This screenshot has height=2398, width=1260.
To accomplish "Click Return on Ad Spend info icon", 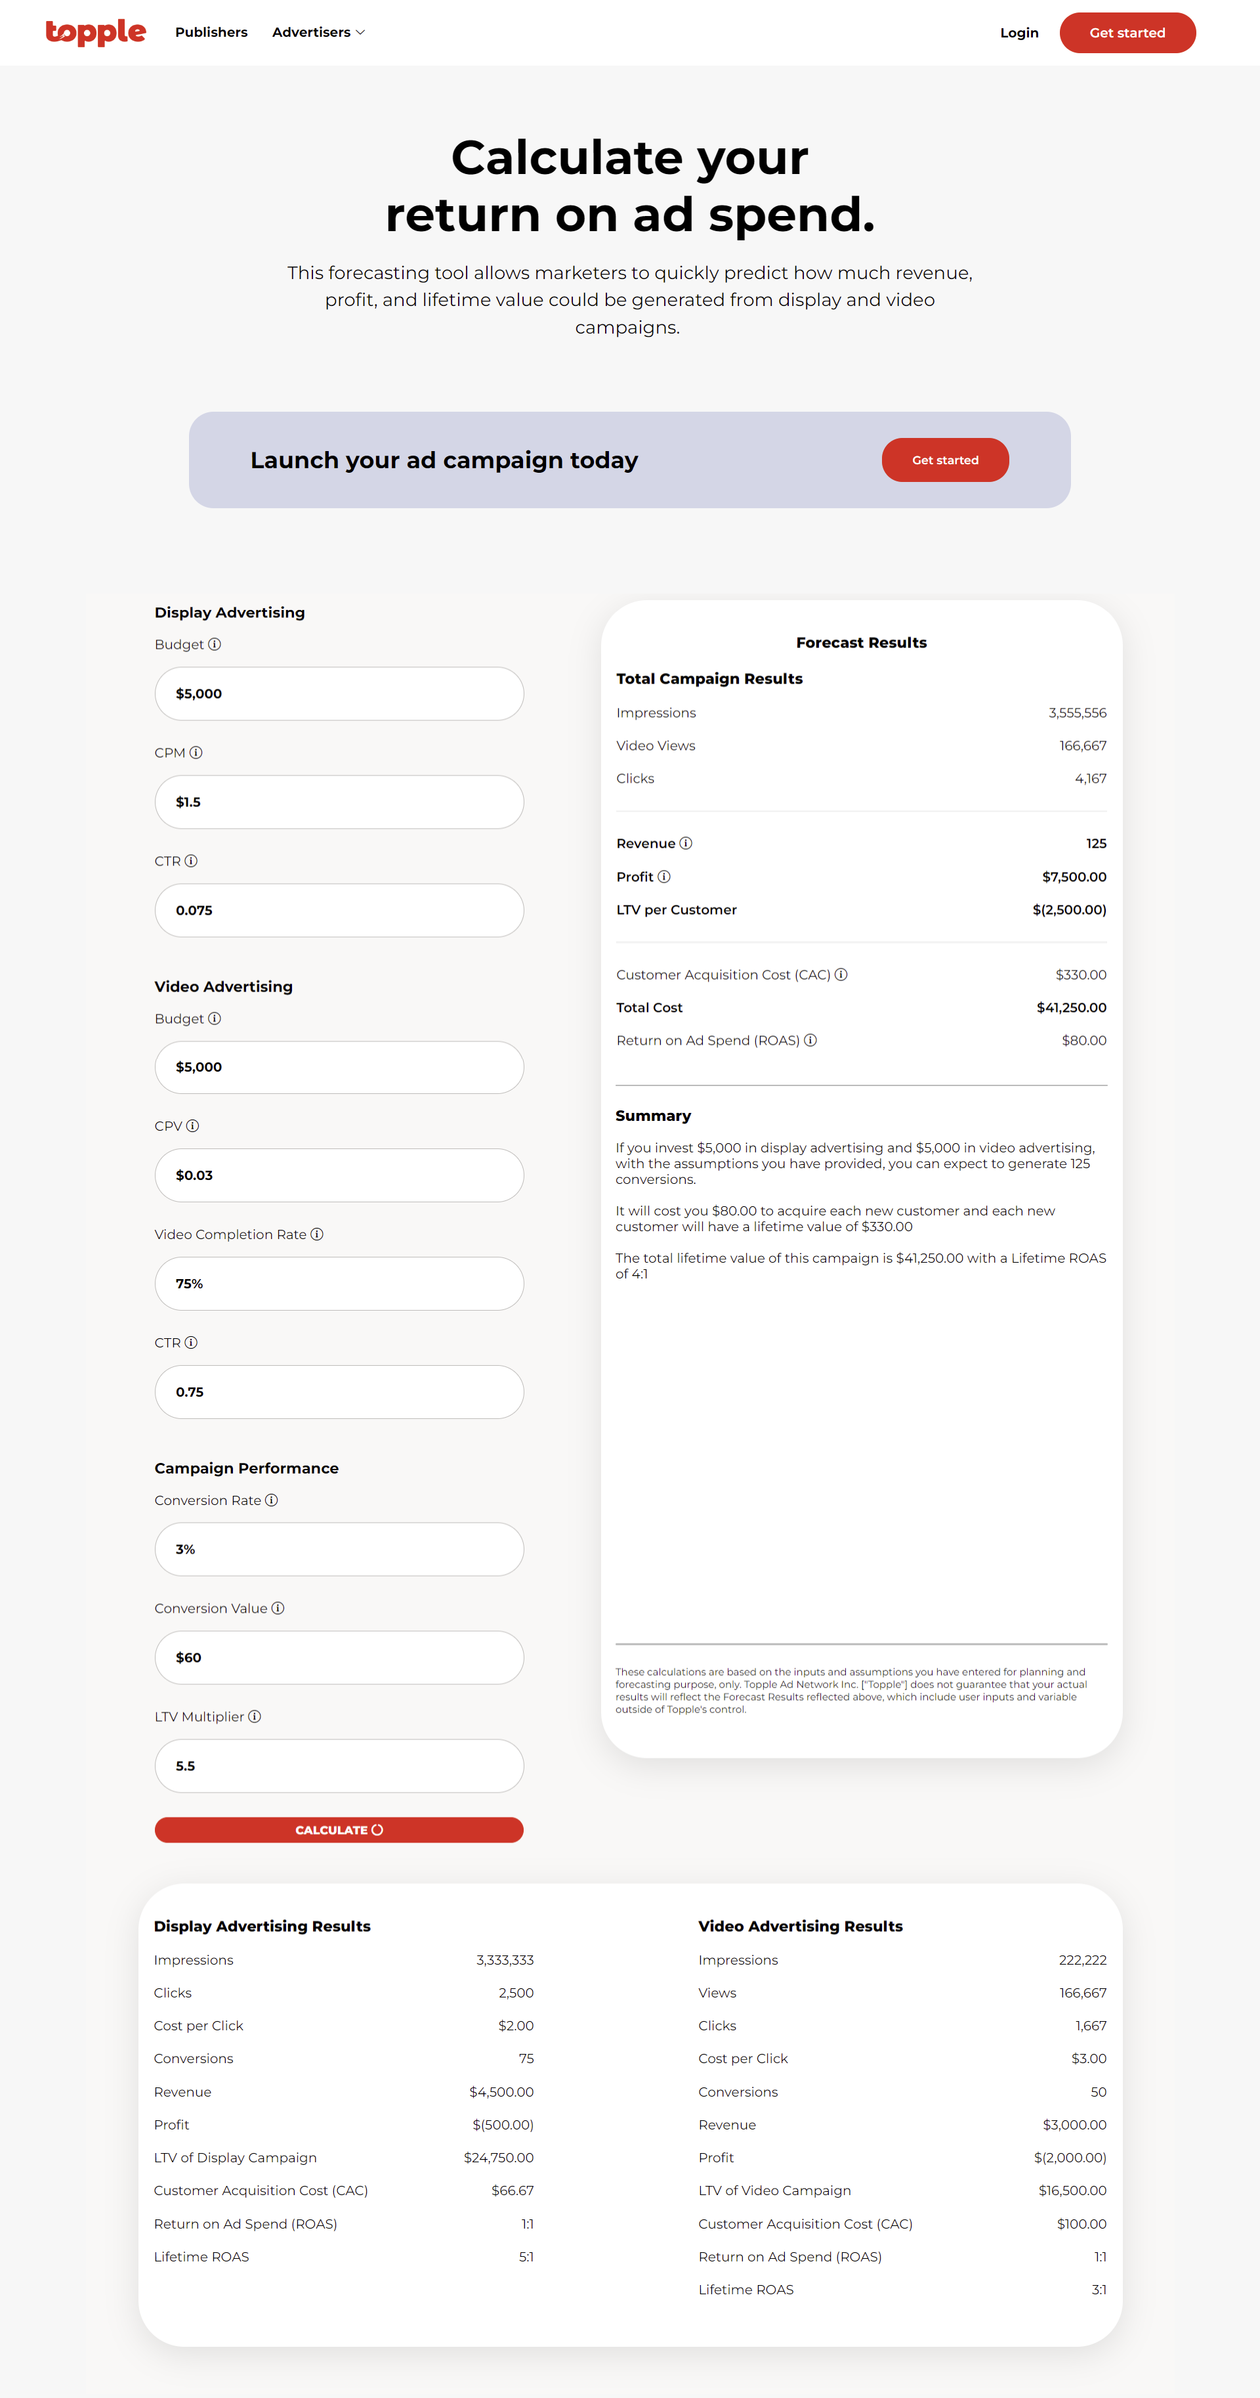I will coord(810,1040).
